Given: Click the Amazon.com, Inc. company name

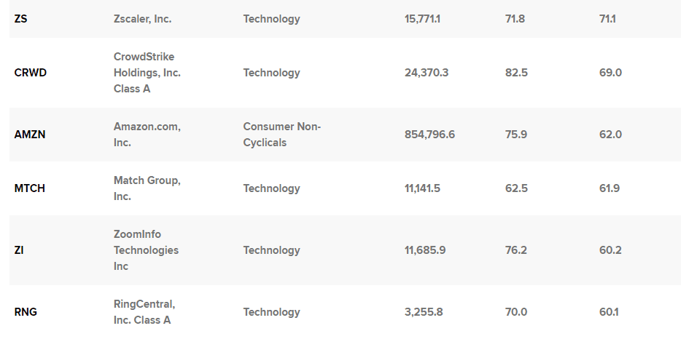Looking at the screenshot, I should [x=147, y=135].
